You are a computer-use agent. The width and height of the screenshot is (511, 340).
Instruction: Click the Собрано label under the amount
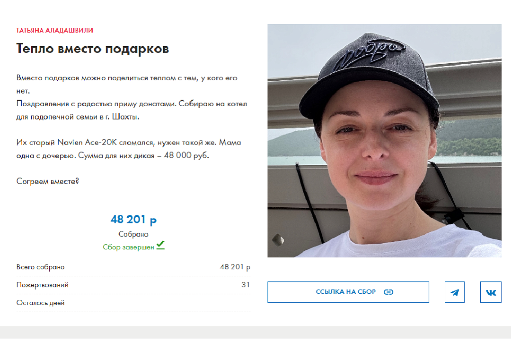pos(133,234)
